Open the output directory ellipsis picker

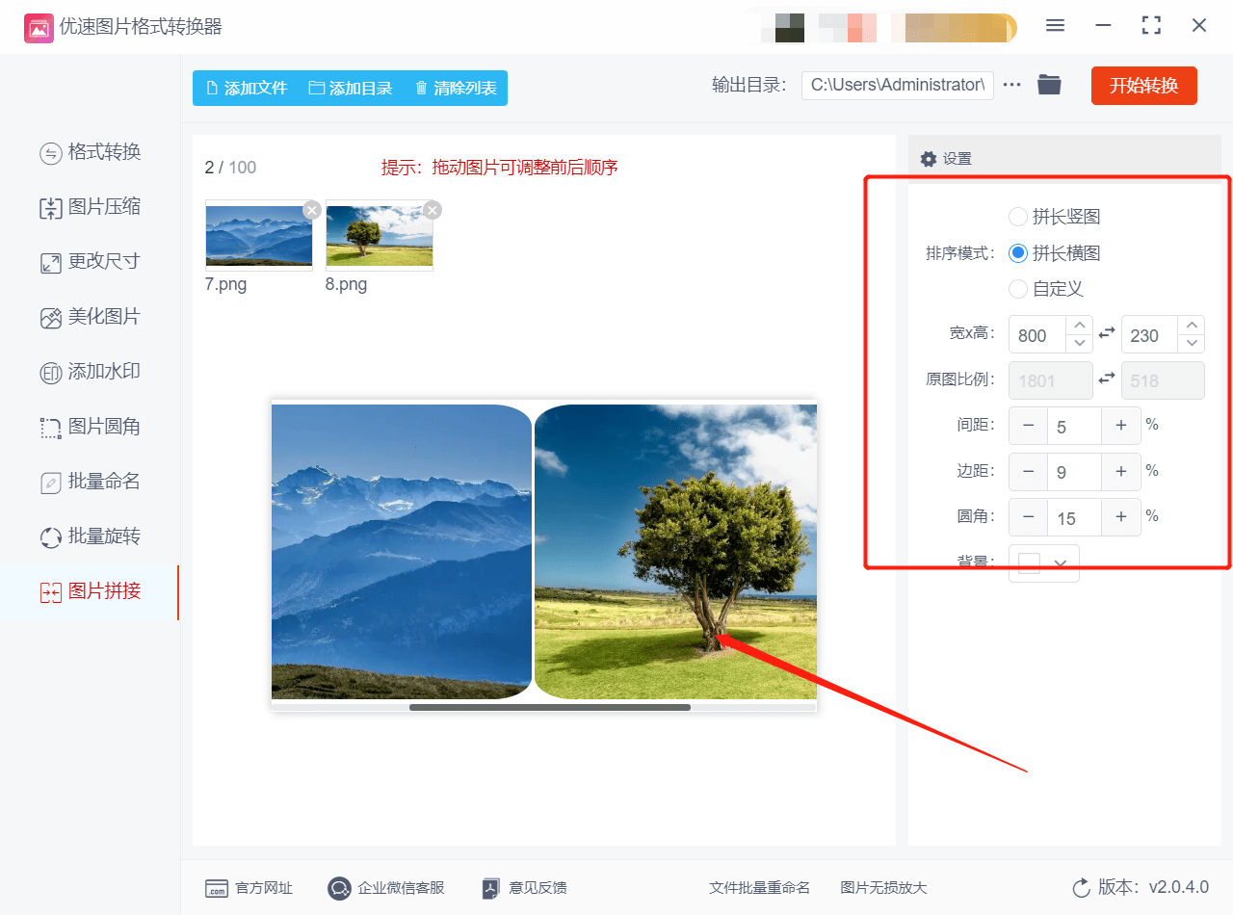1010,85
